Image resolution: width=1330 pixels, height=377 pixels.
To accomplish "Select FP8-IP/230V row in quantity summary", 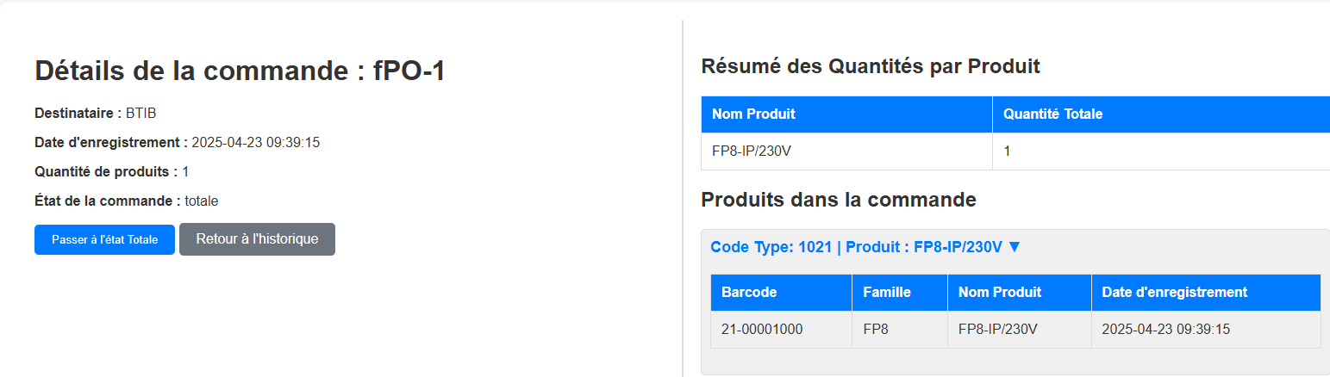I will point(752,151).
